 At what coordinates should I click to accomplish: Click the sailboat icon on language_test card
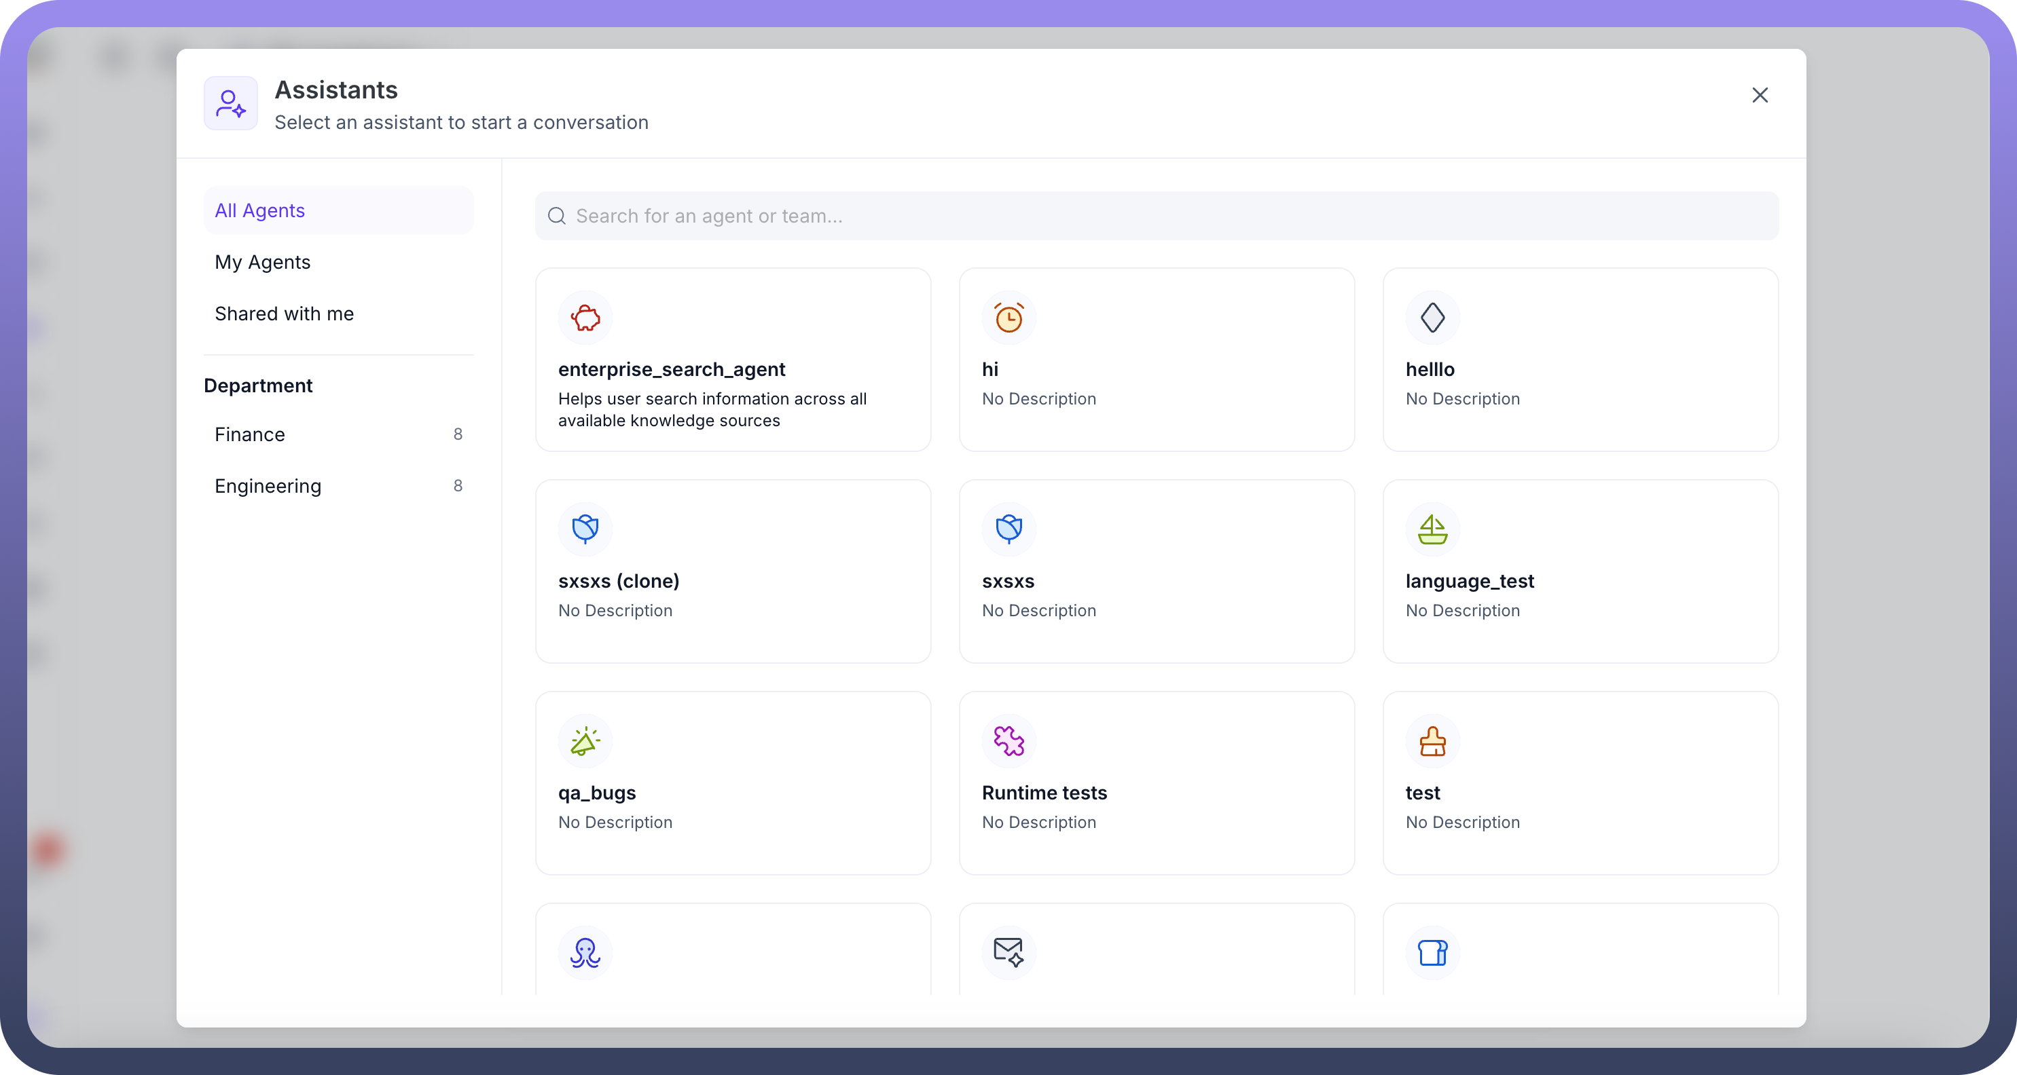coord(1432,529)
